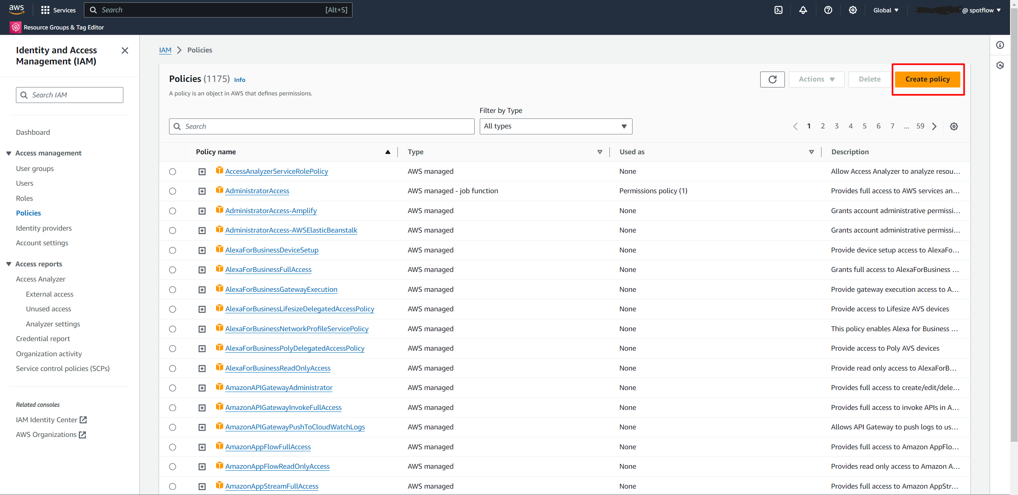Open Identity providers in the sidebar

[x=44, y=228]
